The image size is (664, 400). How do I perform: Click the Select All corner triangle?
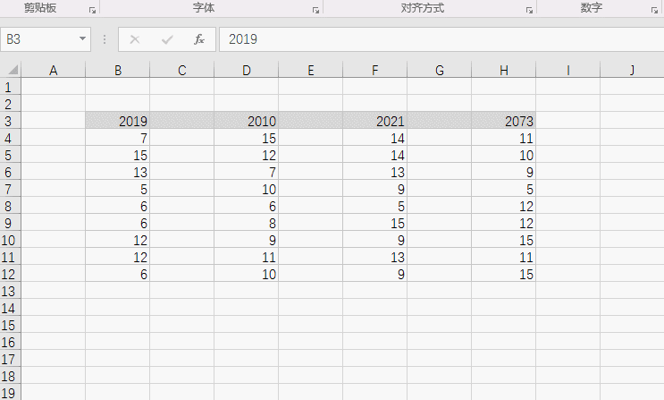(x=13, y=70)
